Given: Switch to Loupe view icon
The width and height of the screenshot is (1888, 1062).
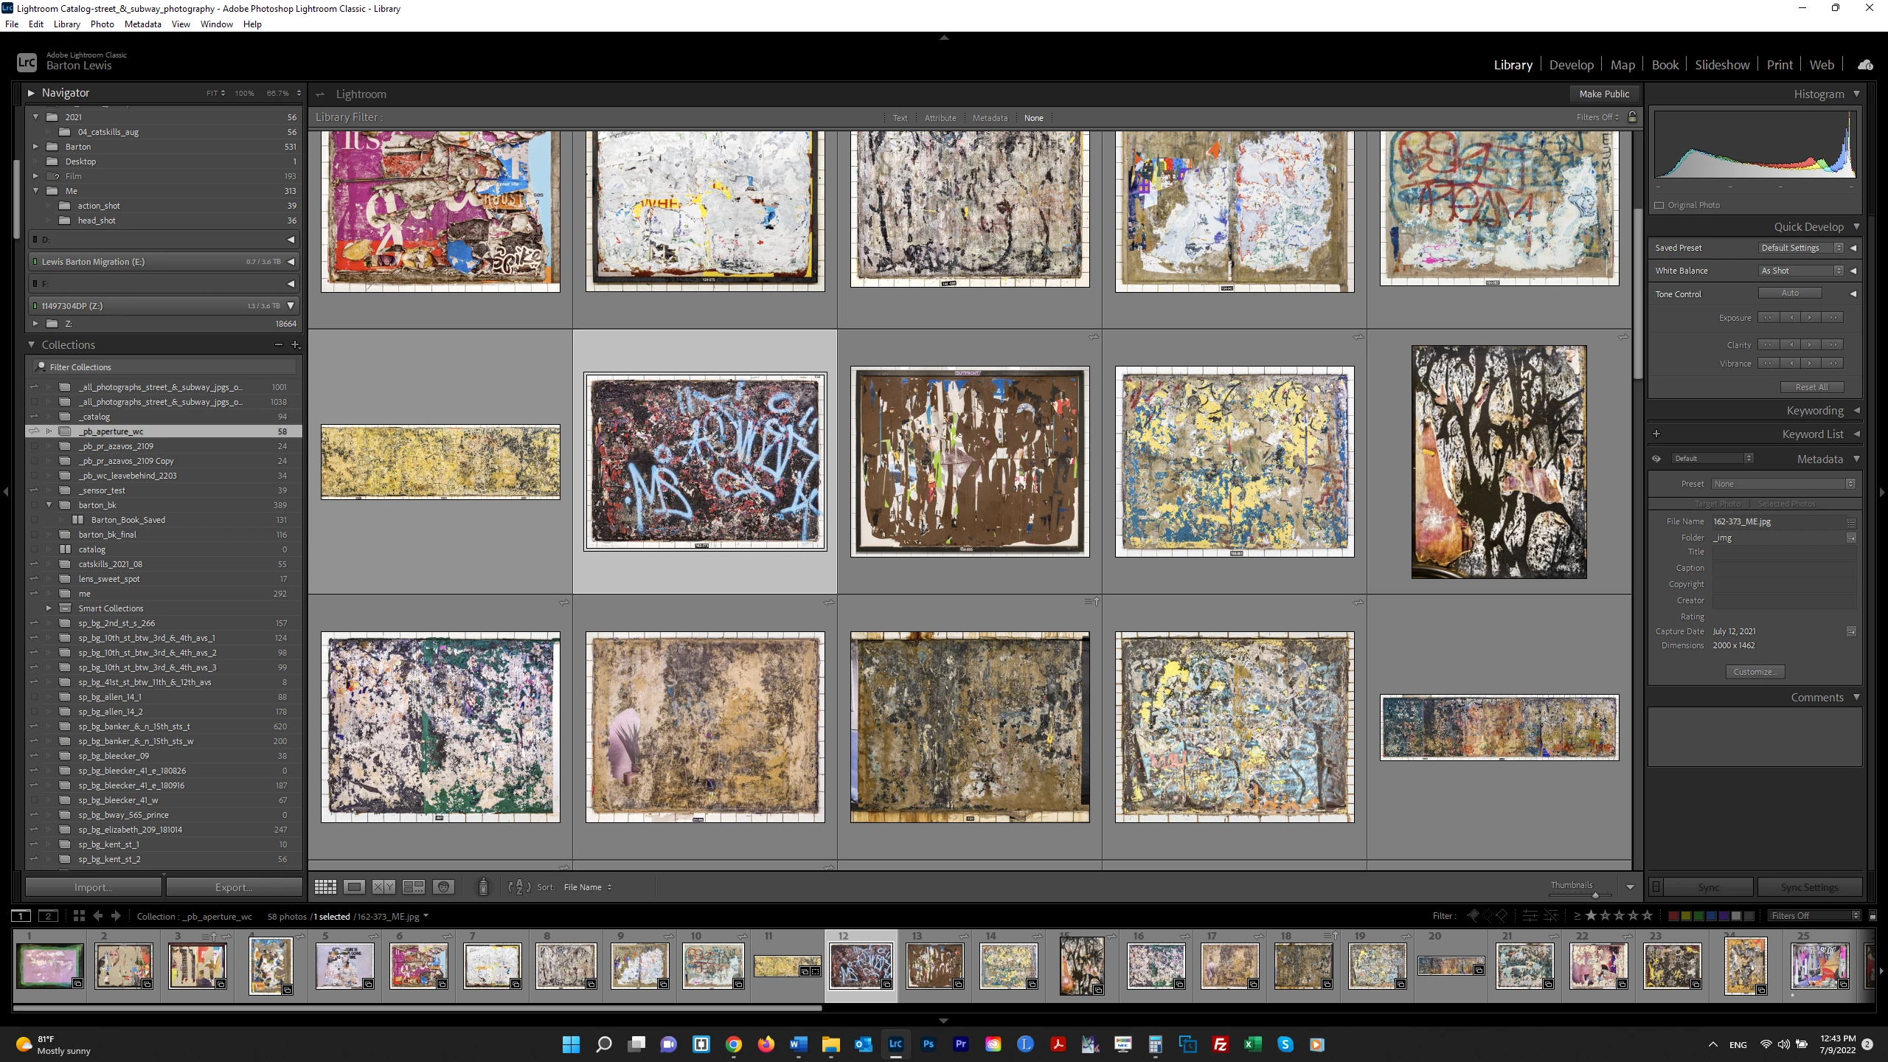Looking at the screenshot, I should [354, 887].
